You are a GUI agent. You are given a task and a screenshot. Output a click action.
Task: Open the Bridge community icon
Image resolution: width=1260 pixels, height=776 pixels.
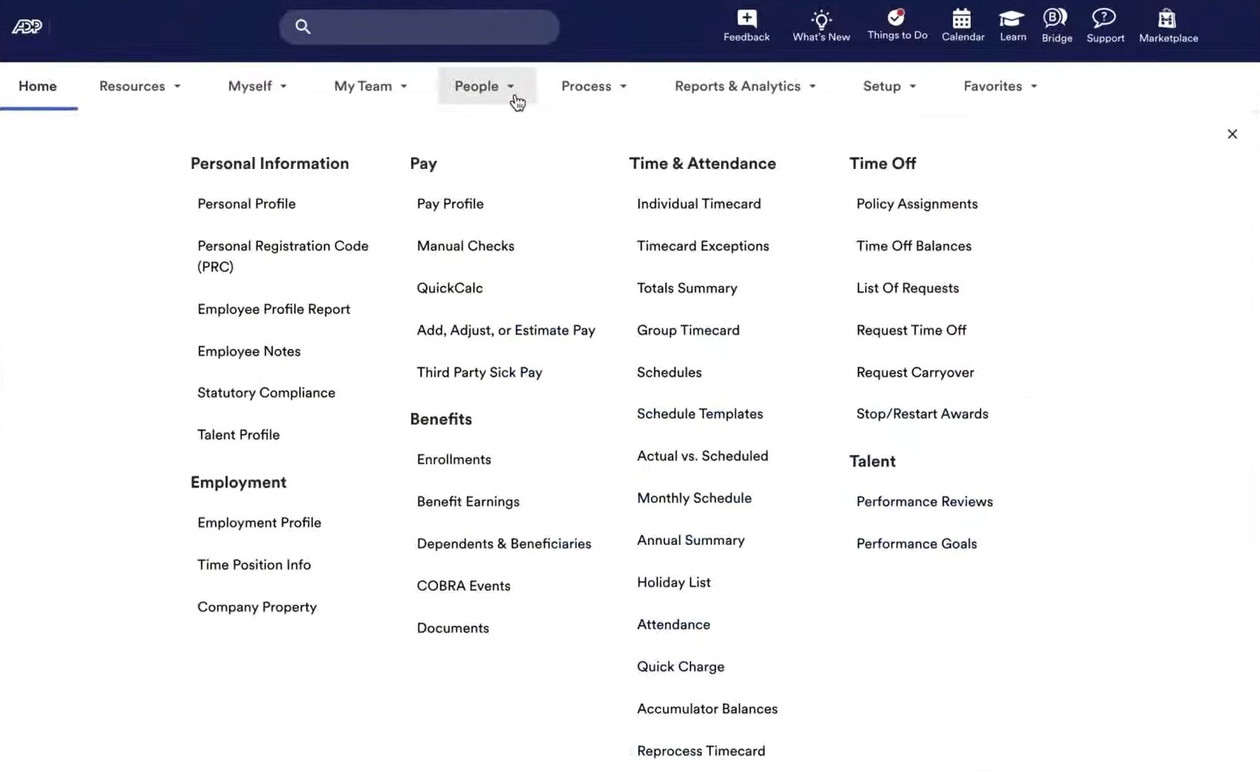[x=1056, y=19]
